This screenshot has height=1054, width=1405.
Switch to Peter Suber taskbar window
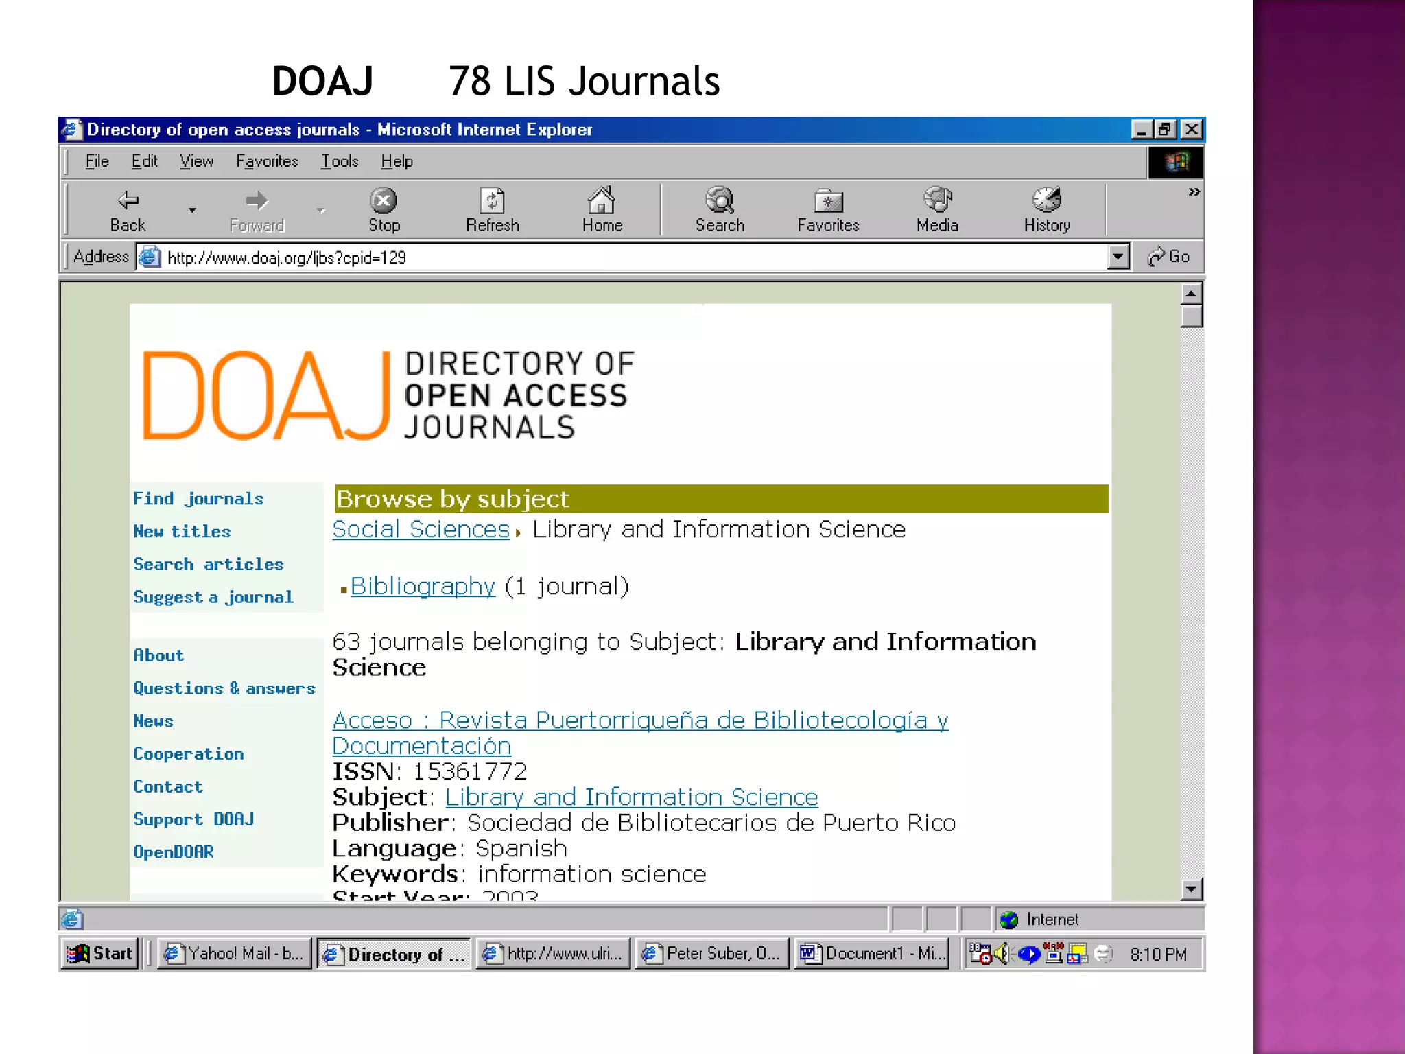[x=712, y=954]
